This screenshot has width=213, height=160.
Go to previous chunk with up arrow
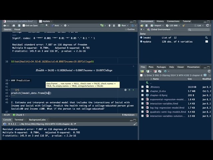point(109,25)
